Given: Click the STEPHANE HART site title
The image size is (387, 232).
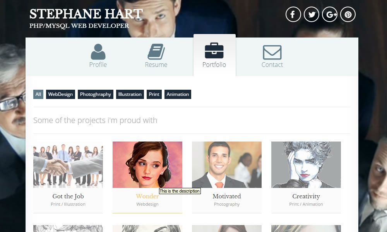Looking at the screenshot, I should [86, 14].
